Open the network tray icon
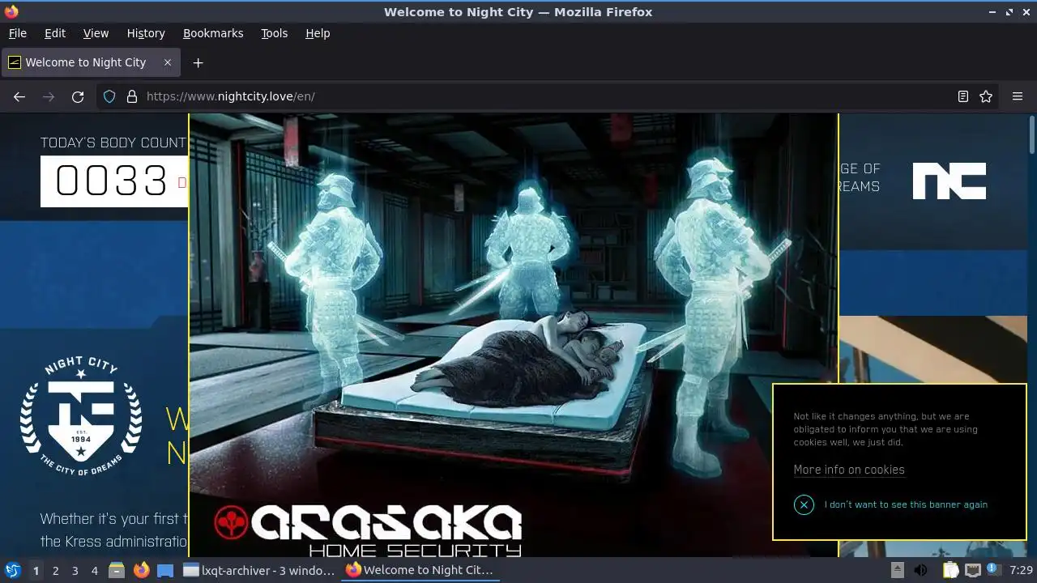Image resolution: width=1037 pixels, height=583 pixels. click(972, 570)
